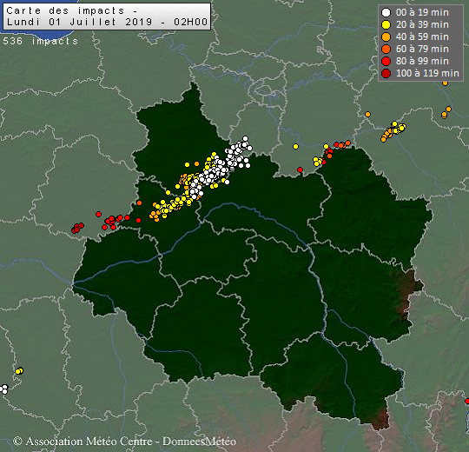The image size is (469, 452).
Task: Click the '100 à 119 min' legend label
Action: pyautogui.click(x=427, y=73)
